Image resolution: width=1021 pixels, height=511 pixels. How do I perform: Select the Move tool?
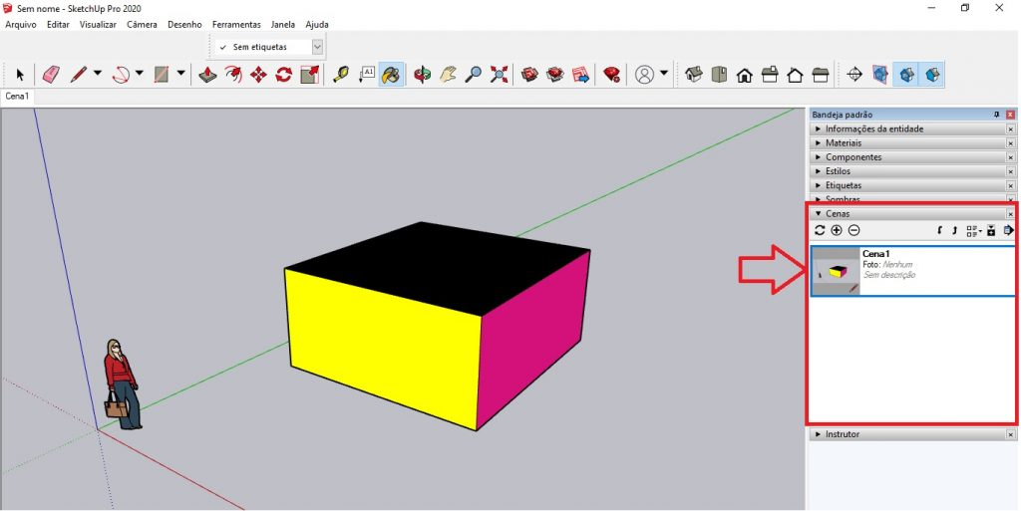click(258, 75)
